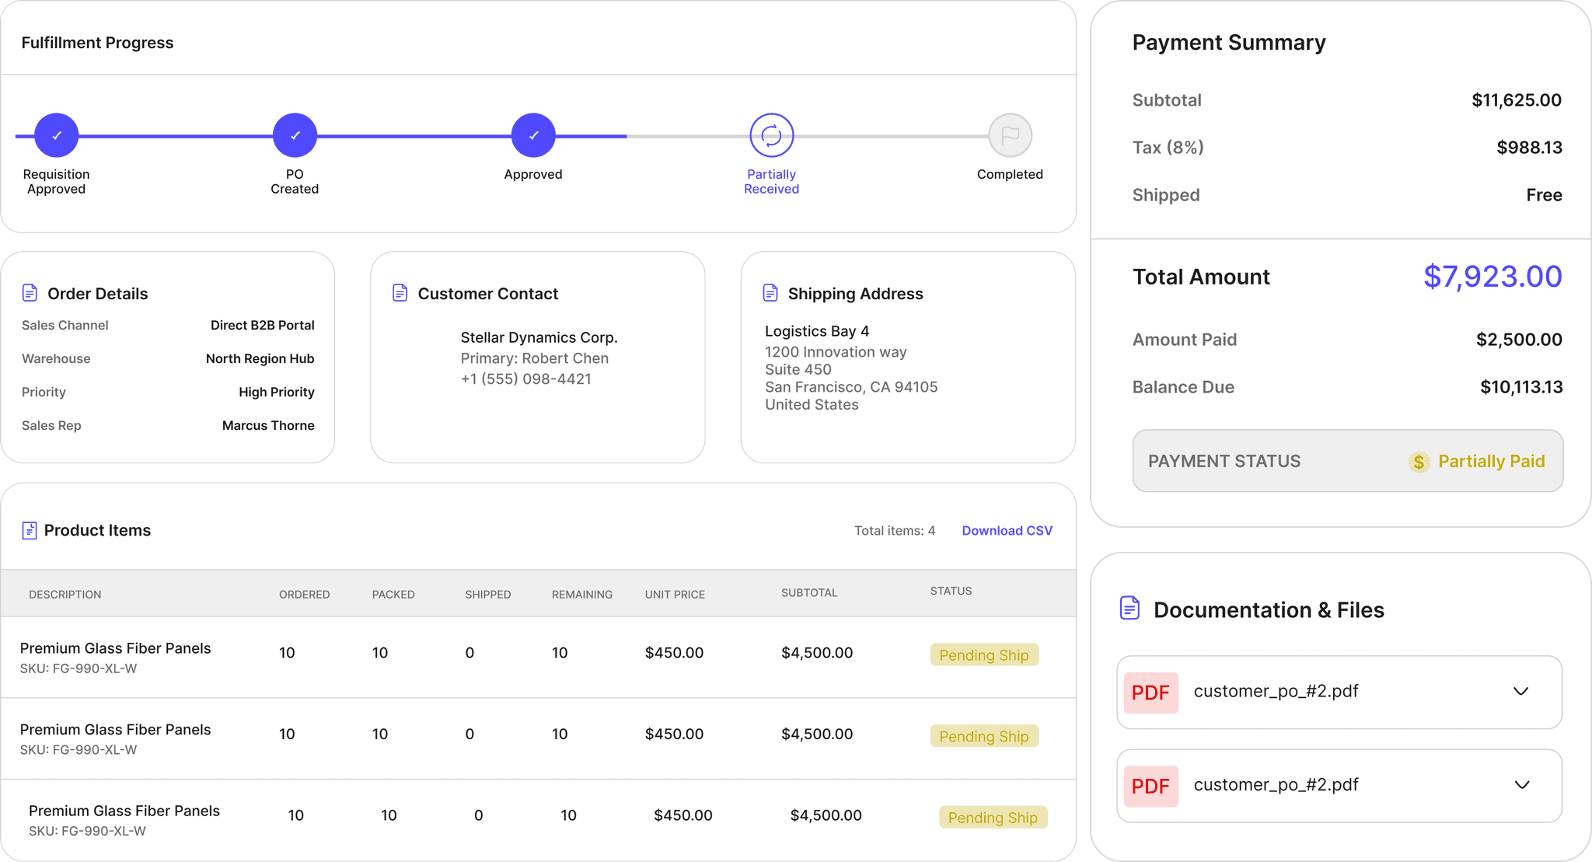Click the Subtotal $11,625.00 value

coord(1516,100)
